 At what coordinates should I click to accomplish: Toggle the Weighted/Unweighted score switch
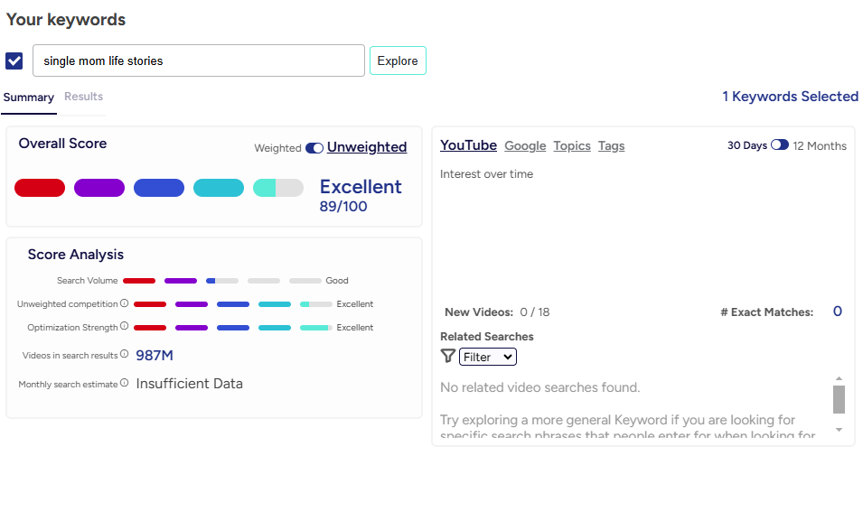click(314, 148)
